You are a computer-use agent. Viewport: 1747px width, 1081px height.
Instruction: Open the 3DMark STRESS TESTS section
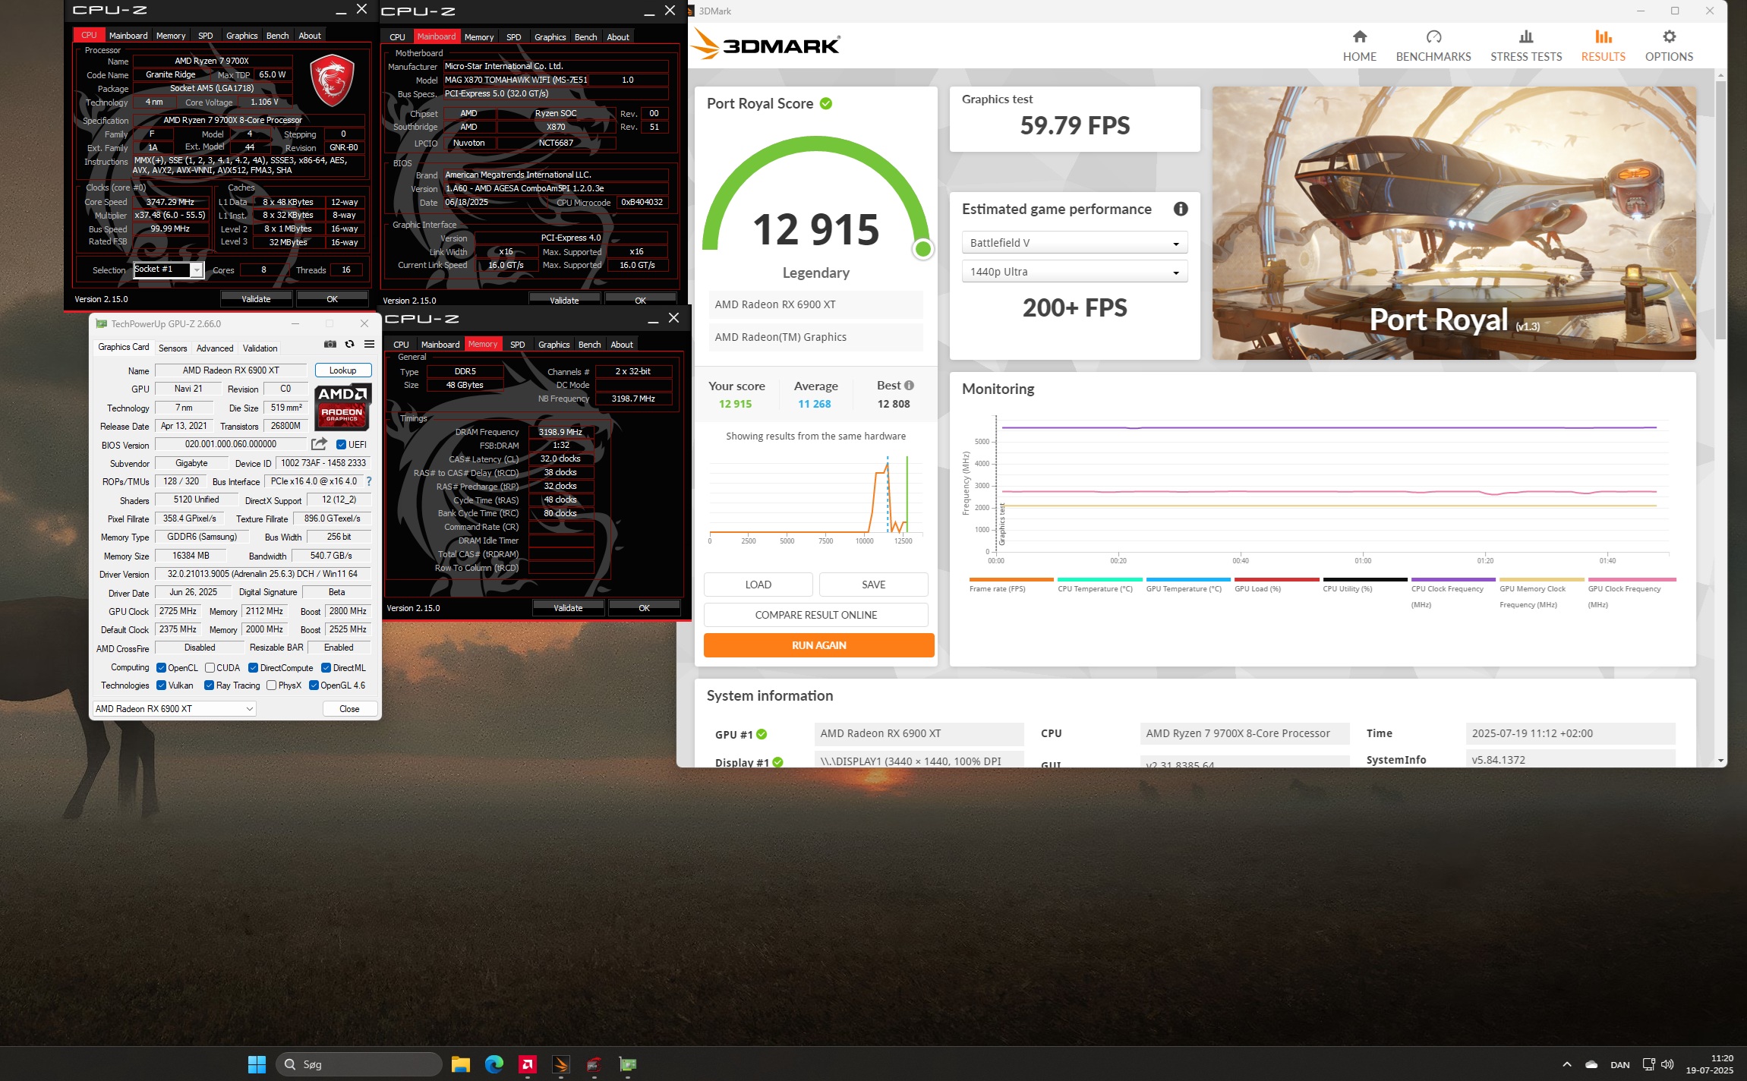pos(1525,46)
